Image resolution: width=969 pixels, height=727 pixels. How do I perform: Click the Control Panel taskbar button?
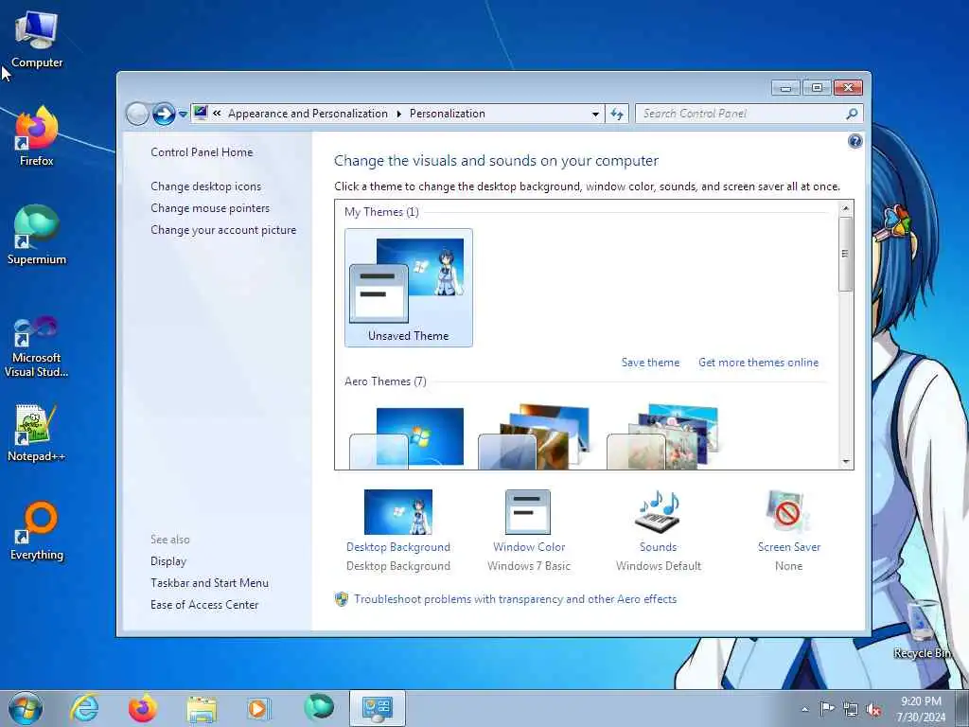[x=378, y=708]
